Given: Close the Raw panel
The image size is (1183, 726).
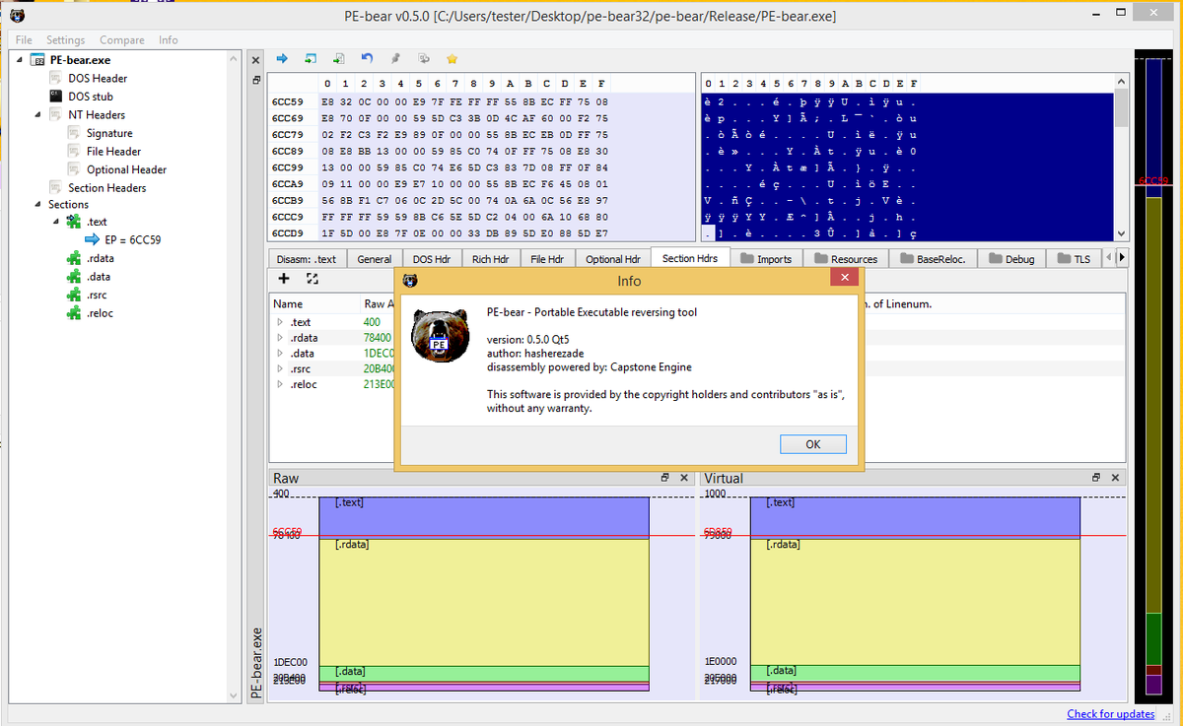Looking at the screenshot, I should tap(684, 477).
